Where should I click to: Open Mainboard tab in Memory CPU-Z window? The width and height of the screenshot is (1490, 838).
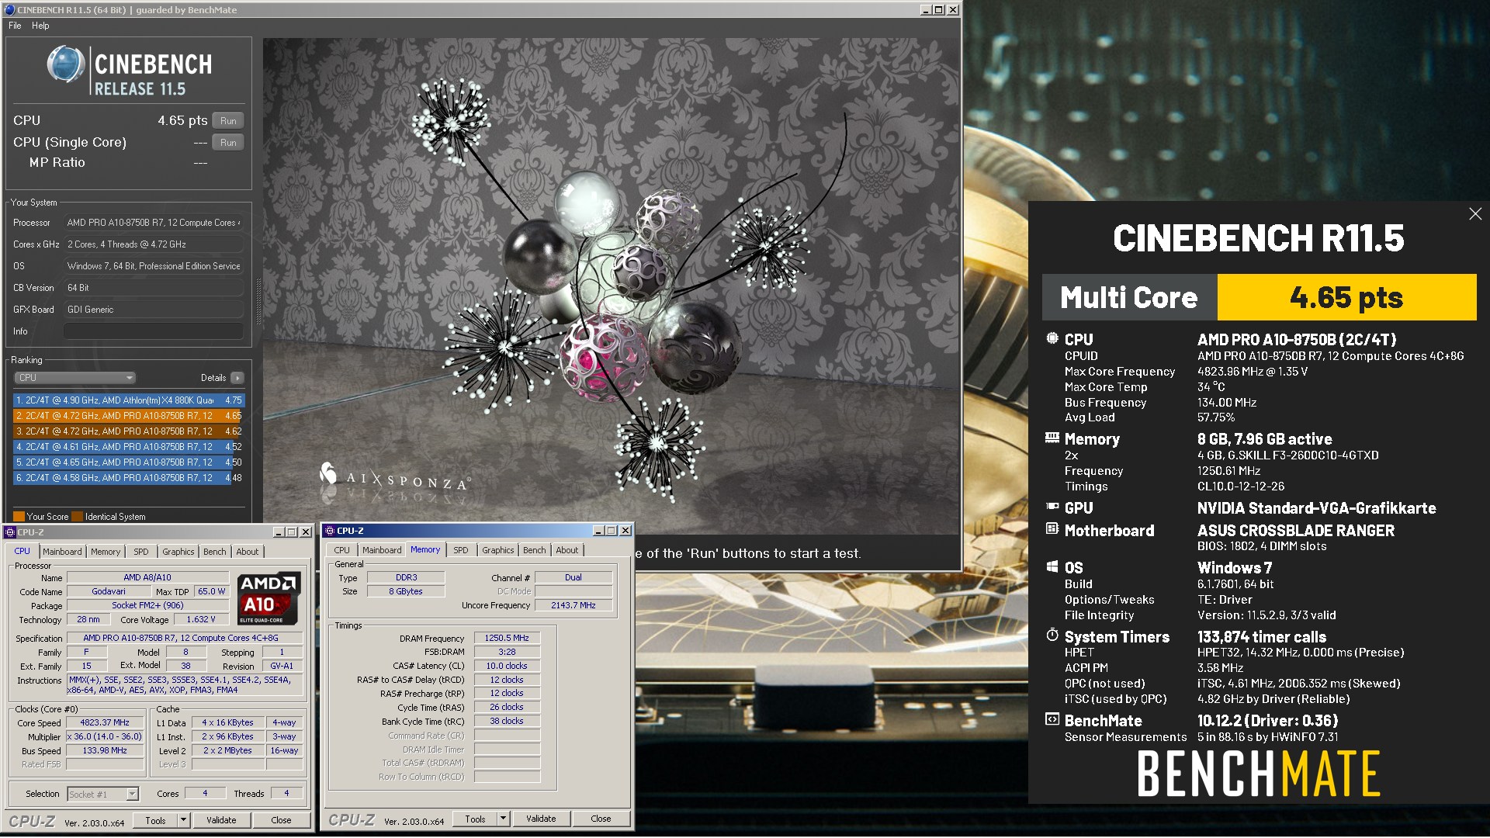[x=382, y=550]
